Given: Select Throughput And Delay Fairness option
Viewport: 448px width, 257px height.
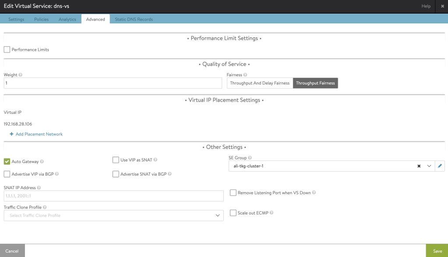Looking at the screenshot, I should tap(260, 83).
